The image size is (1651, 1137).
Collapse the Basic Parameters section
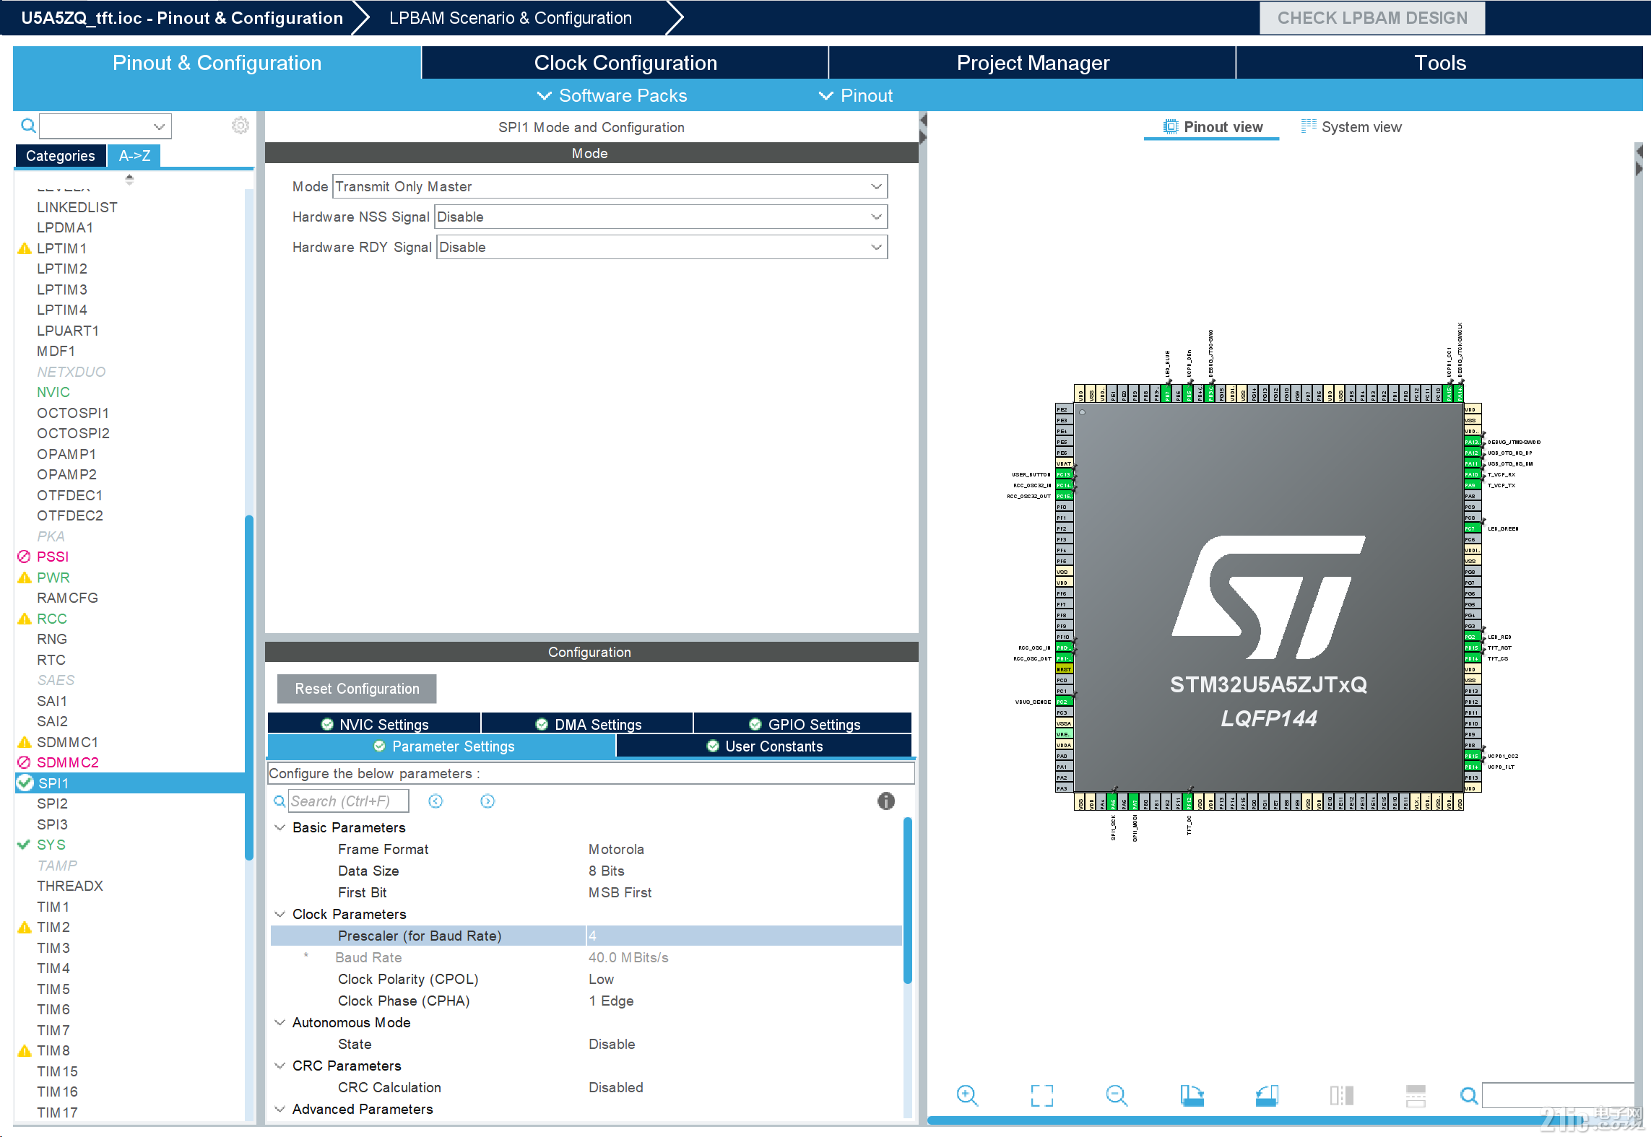click(280, 827)
